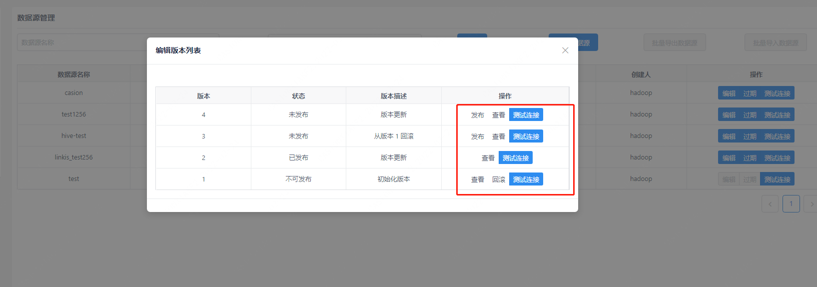The width and height of the screenshot is (817, 287).
Task: Click the 数据源名称 search field
Action: point(80,42)
